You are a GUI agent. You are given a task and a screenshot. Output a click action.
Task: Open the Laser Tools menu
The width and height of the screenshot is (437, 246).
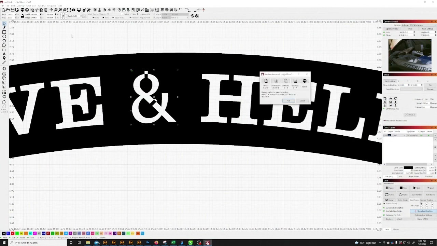tap(31, 6)
